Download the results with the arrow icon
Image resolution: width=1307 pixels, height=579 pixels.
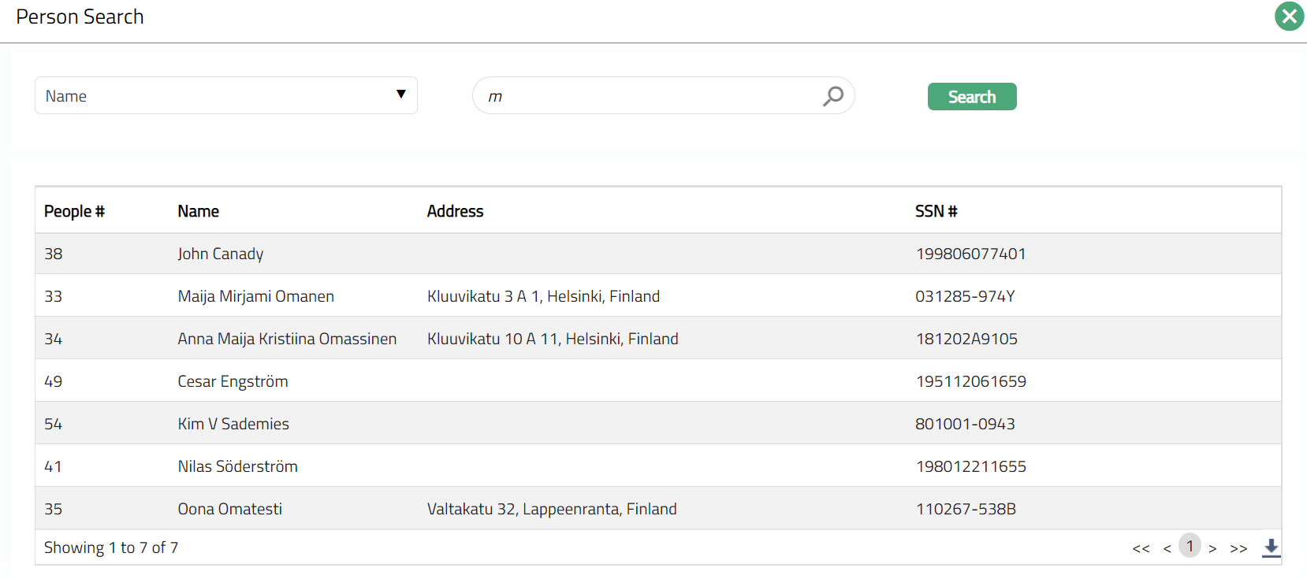[1271, 547]
